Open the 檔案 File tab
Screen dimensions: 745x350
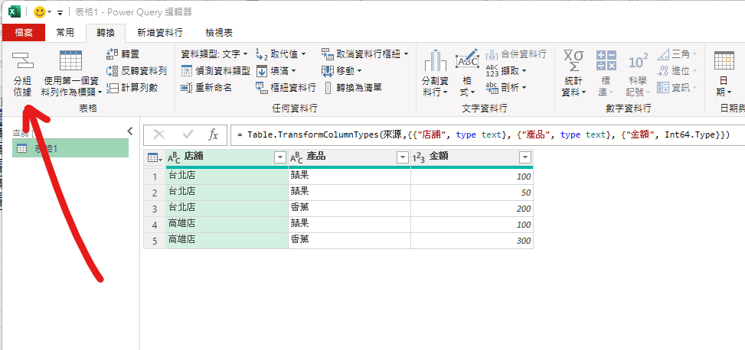[24, 33]
